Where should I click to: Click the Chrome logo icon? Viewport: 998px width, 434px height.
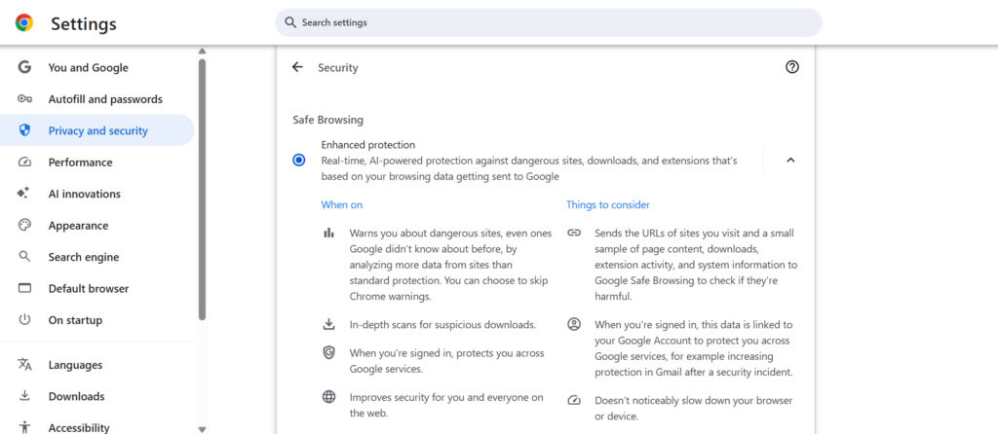pyautogui.click(x=24, y=23)
